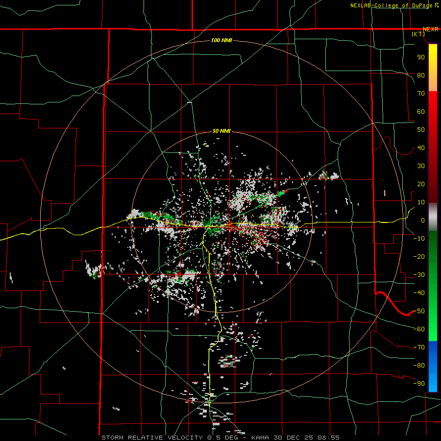Click the positive 50 value on the velocity scale
Image resolution: width=441 pixels, height=441 pixels.
tap(421, 130)
